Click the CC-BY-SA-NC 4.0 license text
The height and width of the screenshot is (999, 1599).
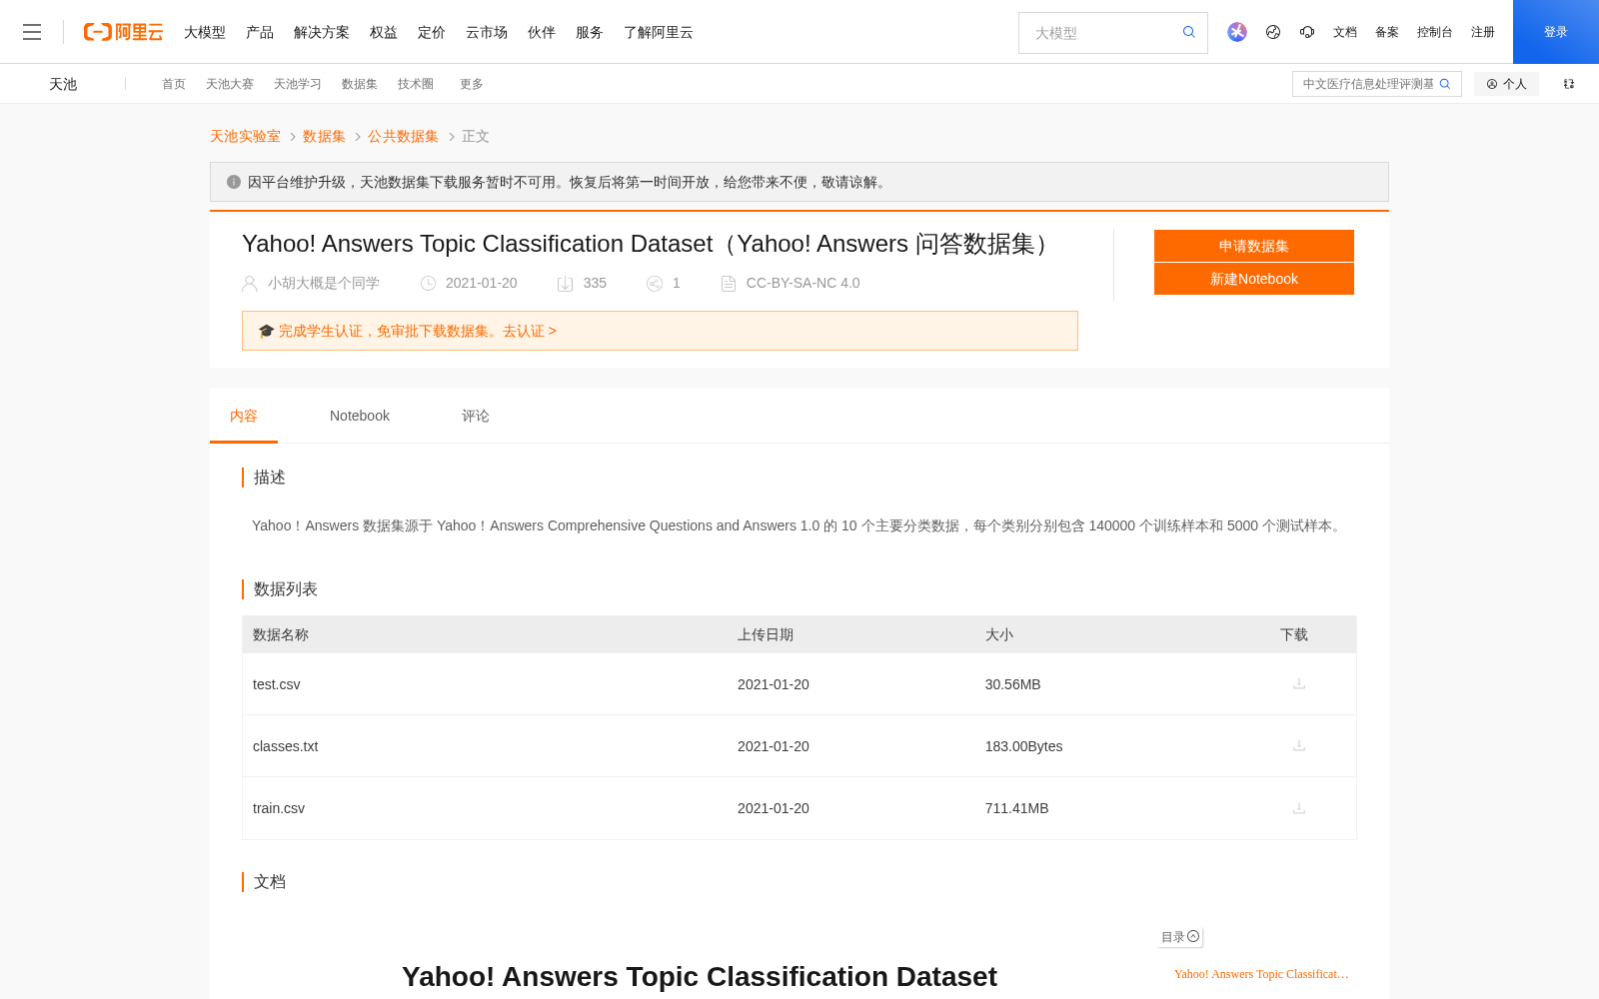point(803,283)
